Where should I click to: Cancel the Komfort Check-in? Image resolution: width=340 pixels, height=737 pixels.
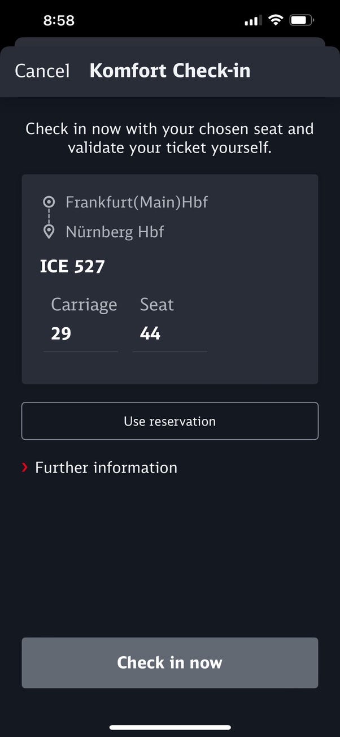42,71
